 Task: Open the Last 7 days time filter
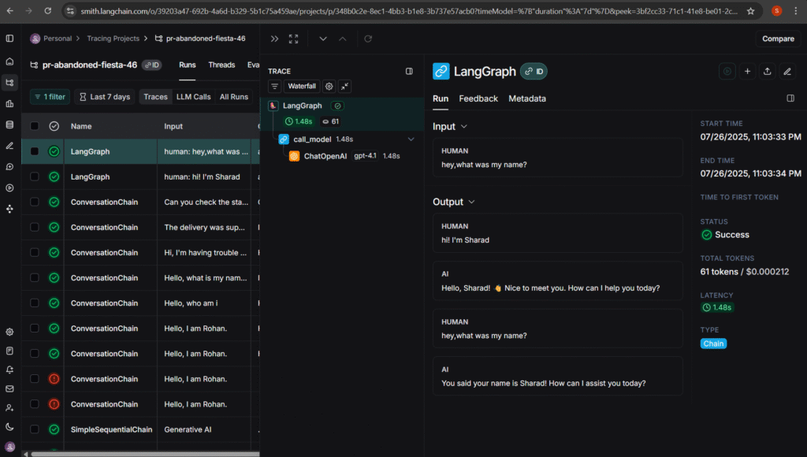[103, 97]
